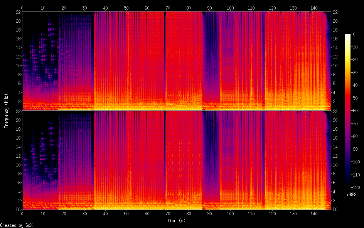Click the '0' tick on the bottom time axis

pos(22,214)
